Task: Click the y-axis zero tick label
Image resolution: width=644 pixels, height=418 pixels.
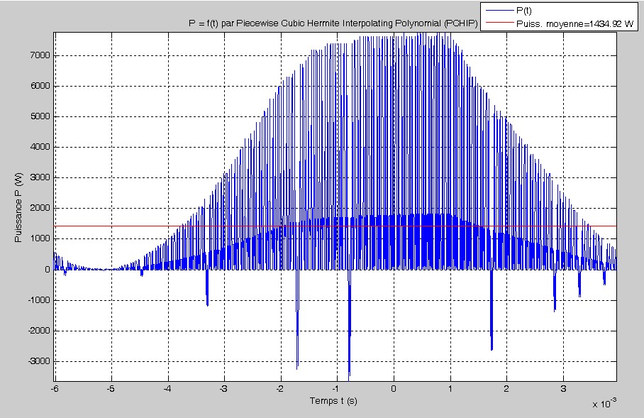Action: (x=48, y=270)
